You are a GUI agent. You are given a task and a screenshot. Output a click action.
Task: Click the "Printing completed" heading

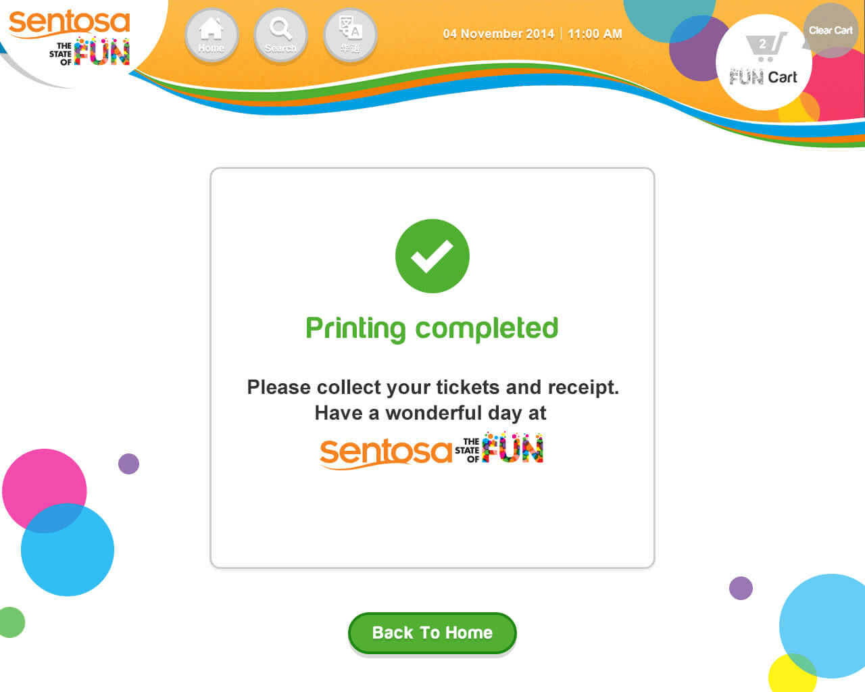pos(432,328)
